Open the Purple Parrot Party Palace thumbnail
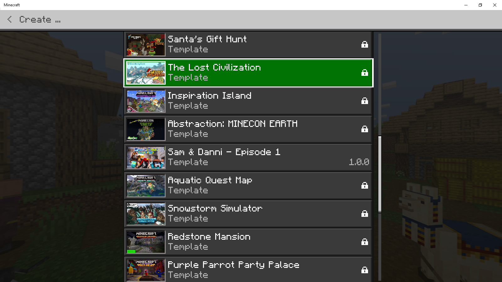This screenshot has width=502, height=282. point(146,270)
